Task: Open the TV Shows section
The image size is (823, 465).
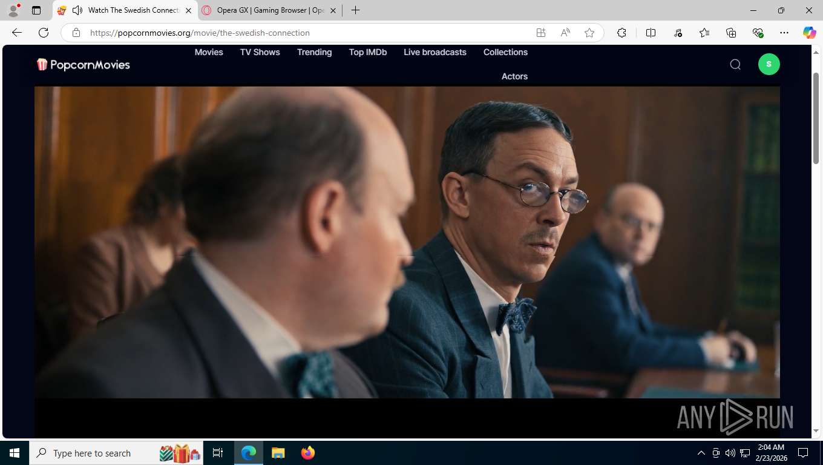Action: (x=260, y=52)
